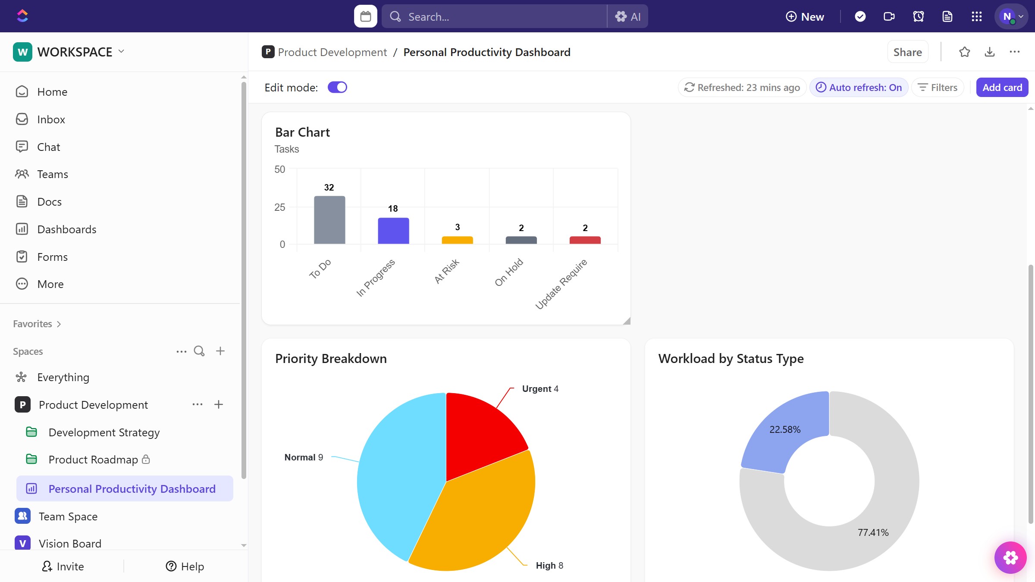This screenshot has height=582, width=1035.
Task: Open the Filters option
Action: point(938,88)
